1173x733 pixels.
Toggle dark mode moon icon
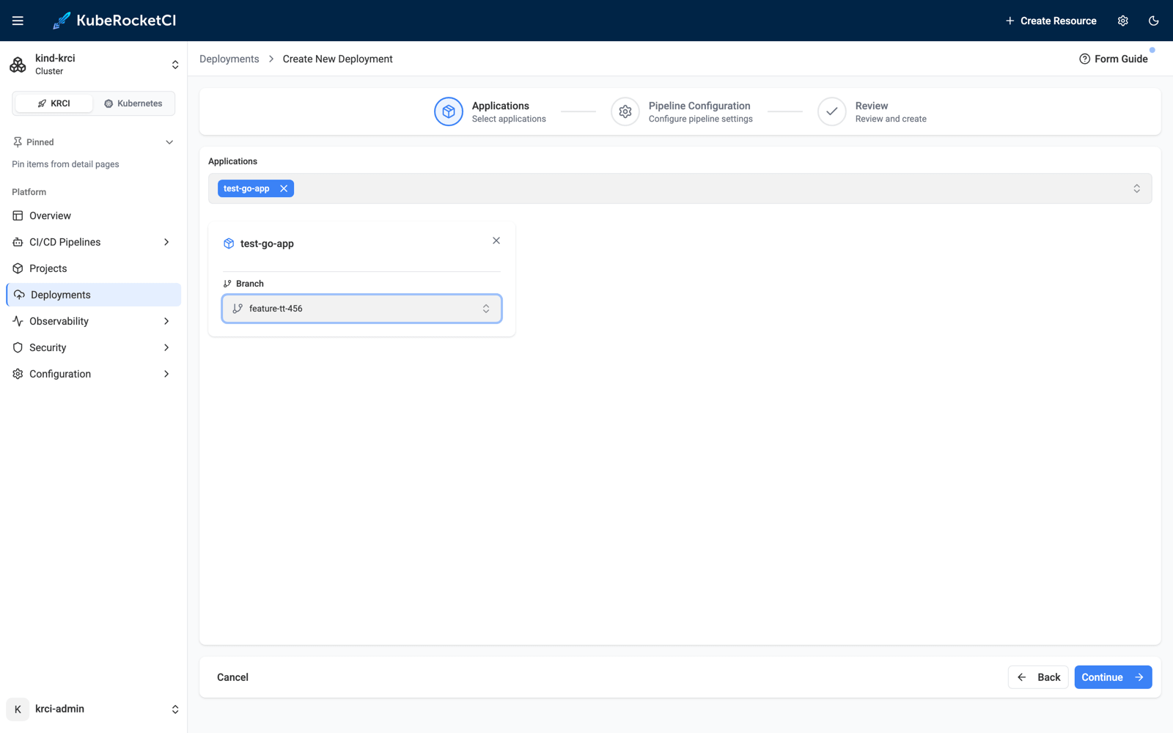click(x=1153, y=21)
